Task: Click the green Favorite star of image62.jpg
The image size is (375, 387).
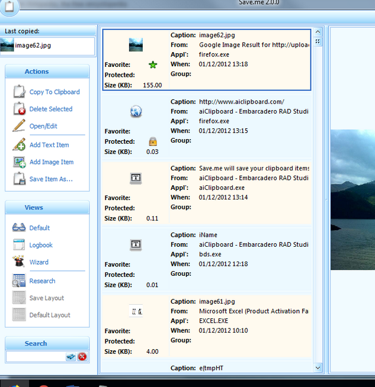Action: (153, 65)
